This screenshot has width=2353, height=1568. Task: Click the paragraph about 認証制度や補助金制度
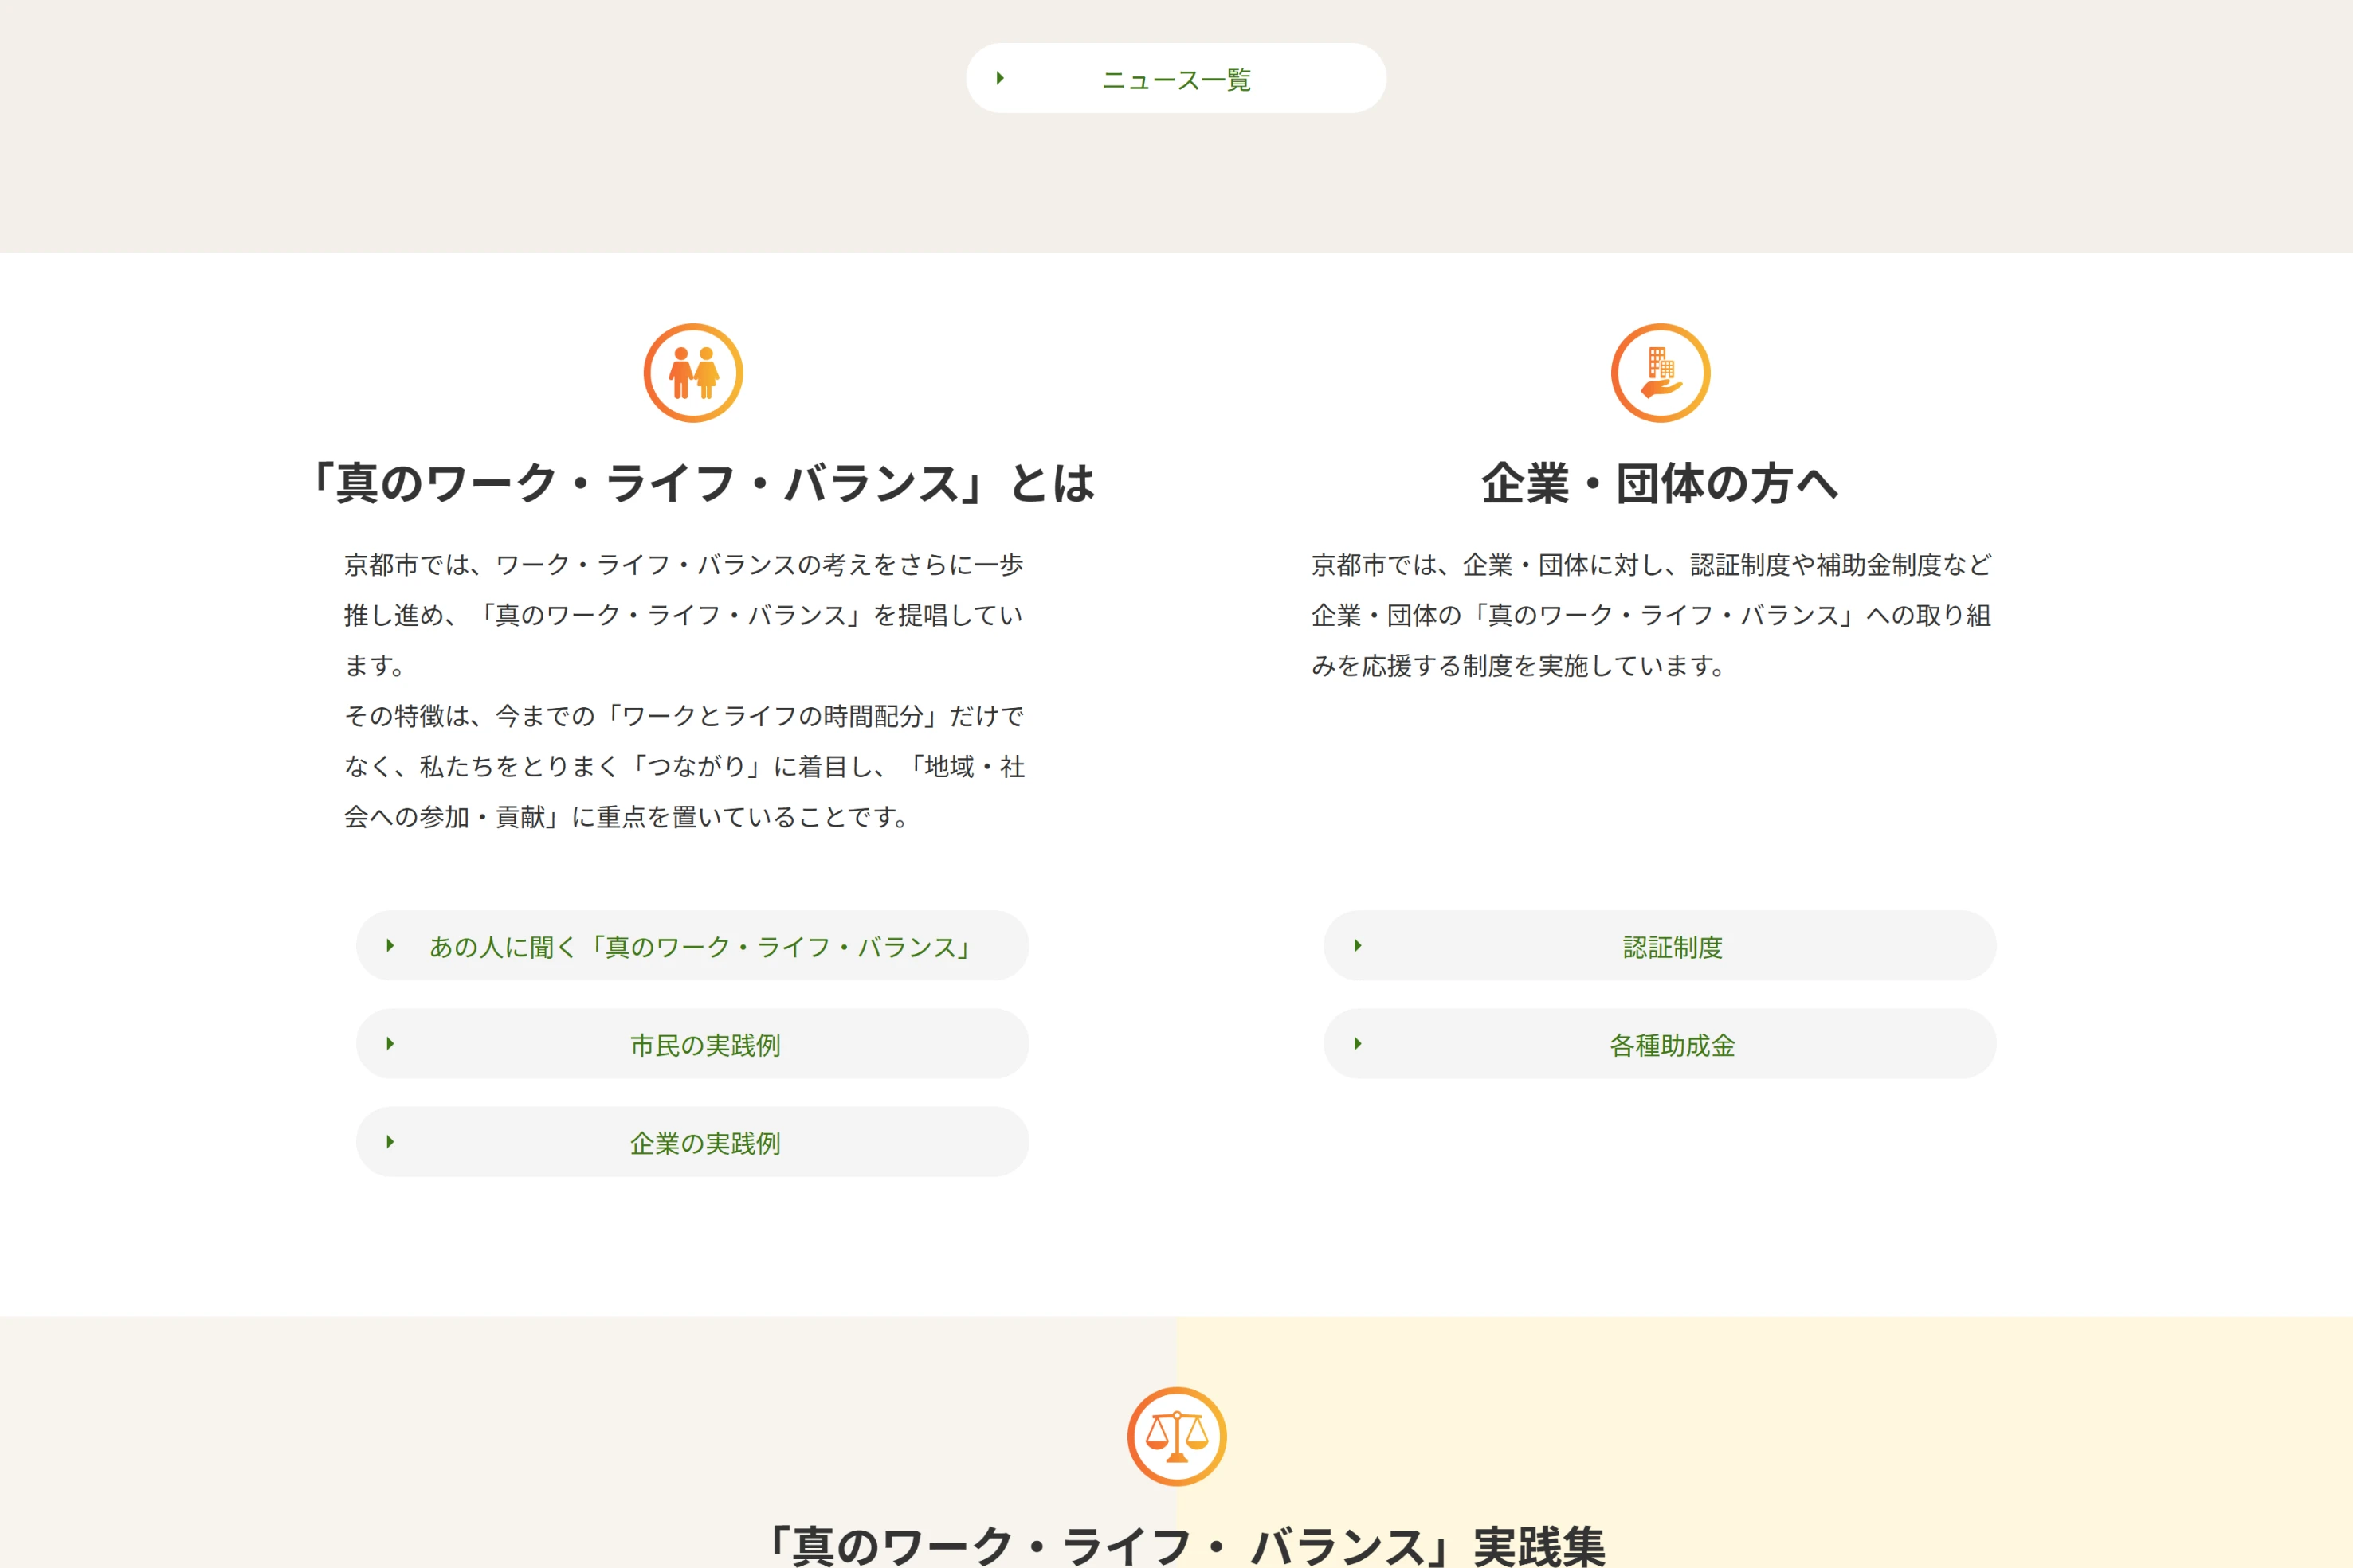[x=1651, y=614]
